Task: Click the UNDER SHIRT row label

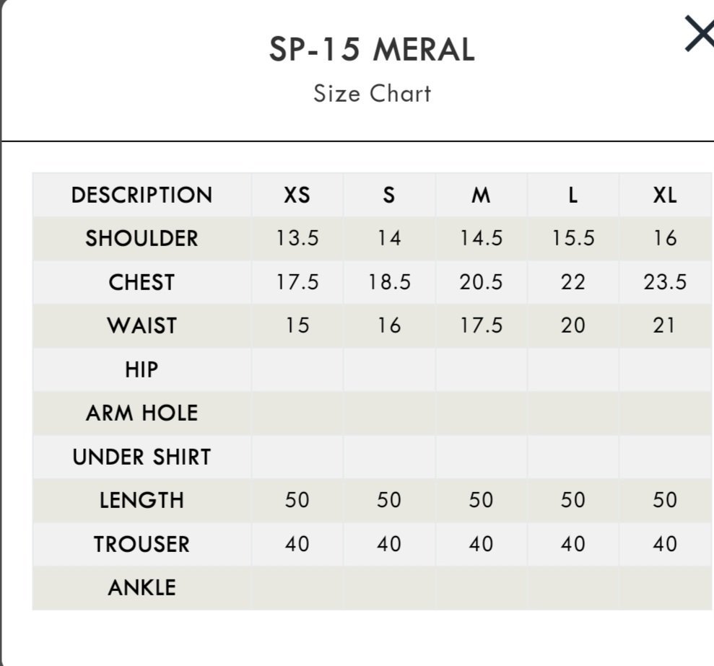Action: pyautogui.click(x=142, y=457)
